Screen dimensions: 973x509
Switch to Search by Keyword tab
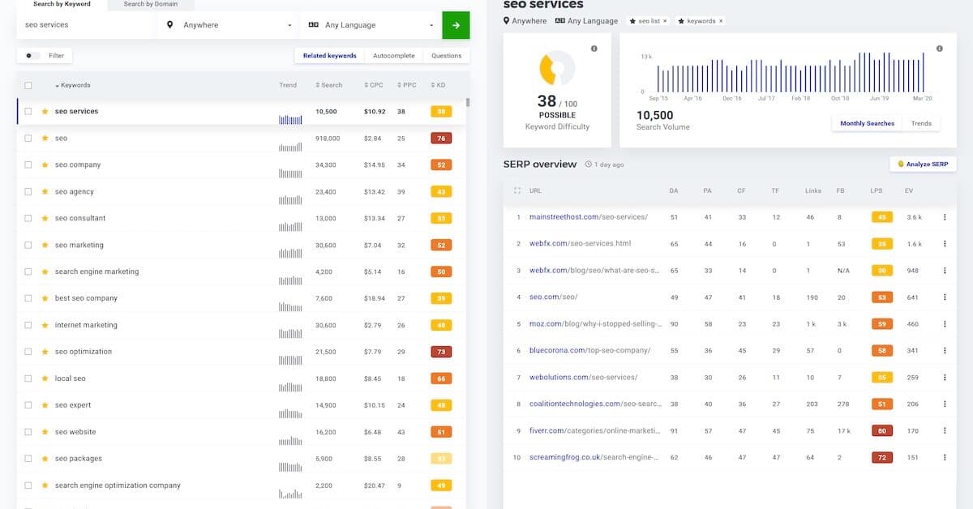pos(62,5)
